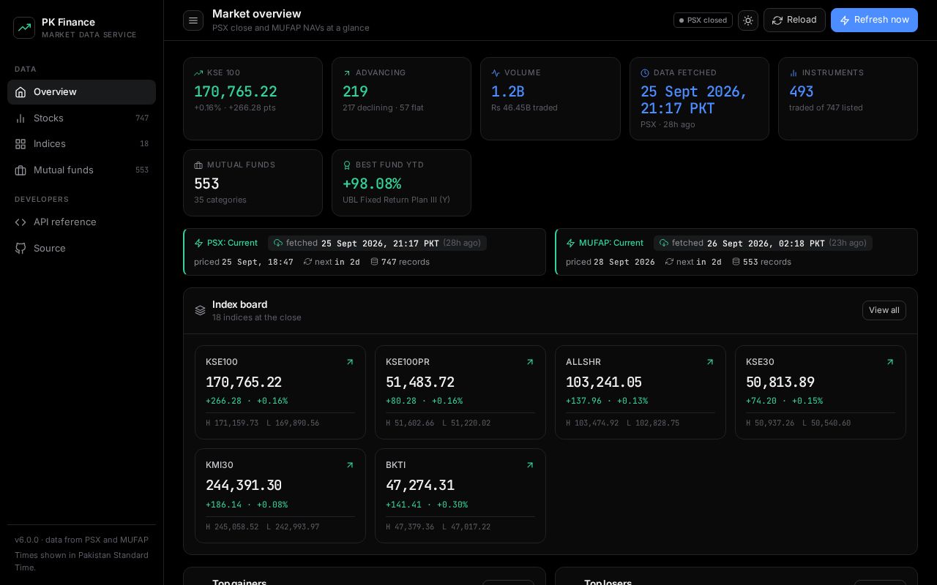937x585 pixels.
Task: Open the KSE100 index card arrow
Action: click(x=350, y=362)
